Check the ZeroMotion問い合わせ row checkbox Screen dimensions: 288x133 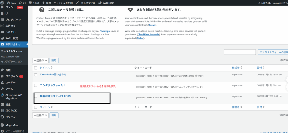(x=35, y=75)
